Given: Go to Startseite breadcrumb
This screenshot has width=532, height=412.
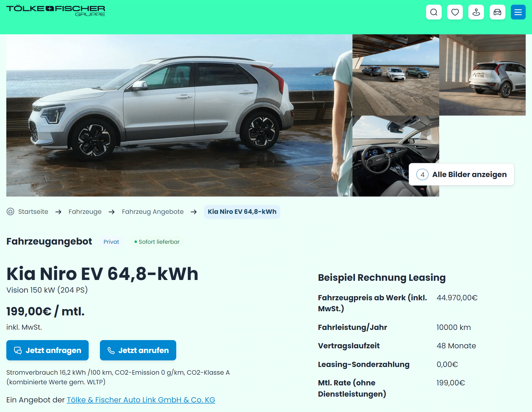Looking at the screenshot, I should tap(33, 212).
